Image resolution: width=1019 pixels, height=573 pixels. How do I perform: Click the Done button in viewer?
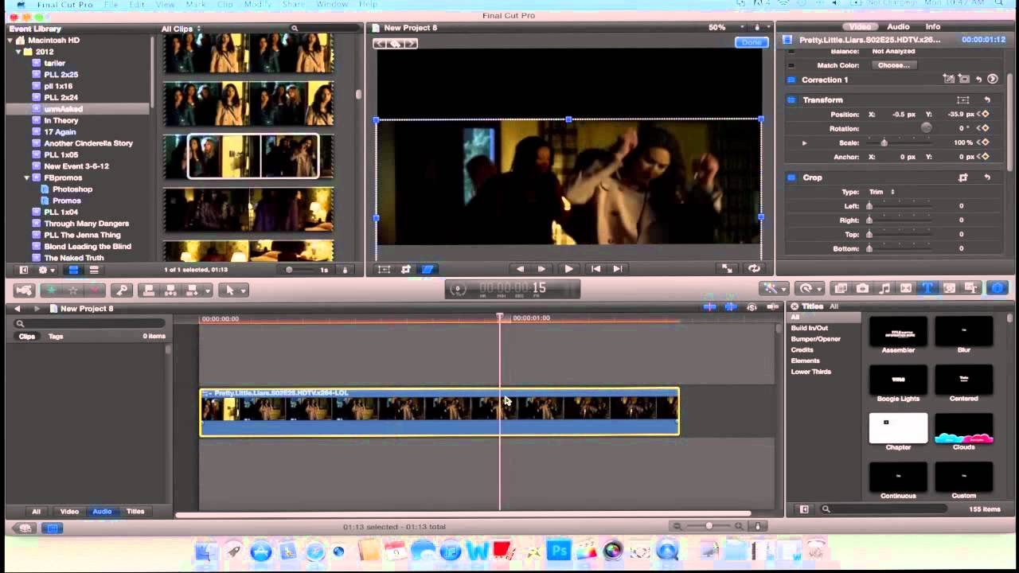pos(751,42)
